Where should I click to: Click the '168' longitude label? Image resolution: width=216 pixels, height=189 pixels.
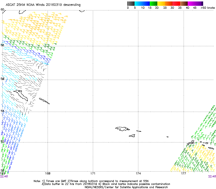pyautogui.click(x=48, y=174)
